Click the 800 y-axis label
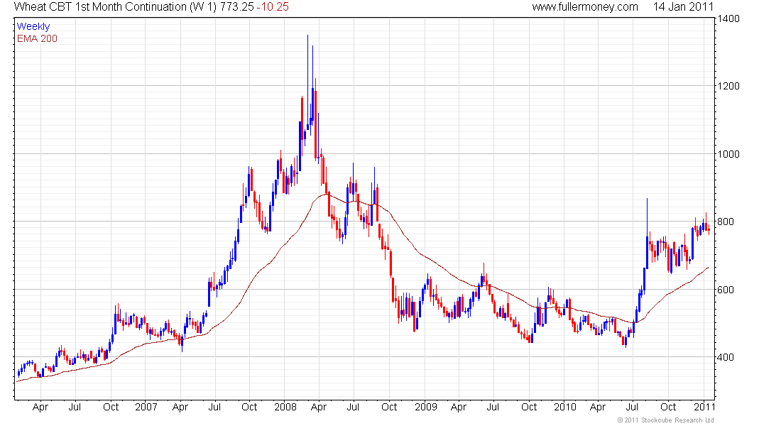This screenshot has width=781, height=426. (726, 222)
